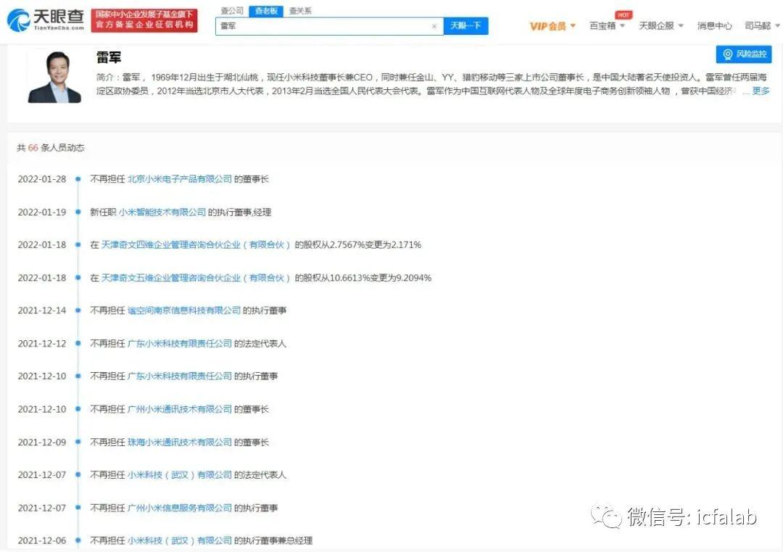The height and width of the screenshot is (552, 783).
Task: Open 谧空间南京信息科技有限公司 link
Action: click(184, 310)
